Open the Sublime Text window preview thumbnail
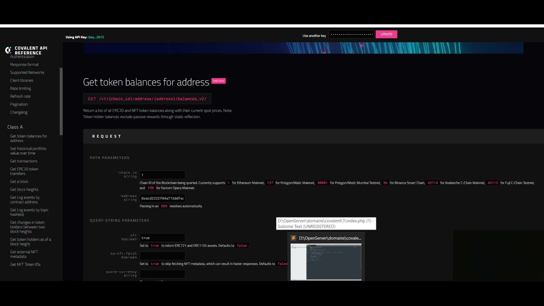 point(326,262)
